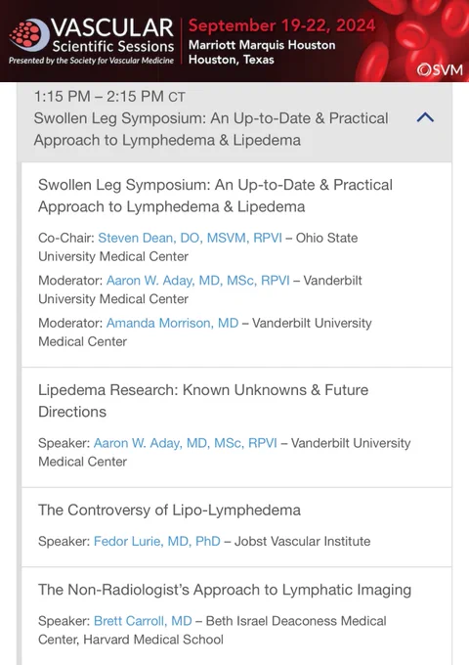Open moderator Aaron W. Aday profile link
The height and width of the screenshot is (665, 469).
pos(197,281)
